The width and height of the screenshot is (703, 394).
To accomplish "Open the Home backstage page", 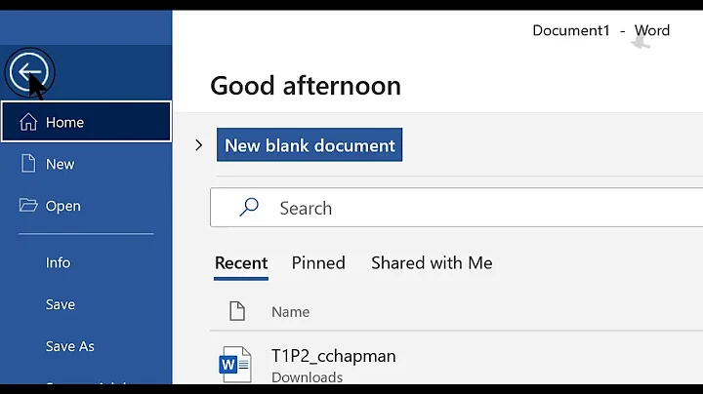I will click(86, 122).
